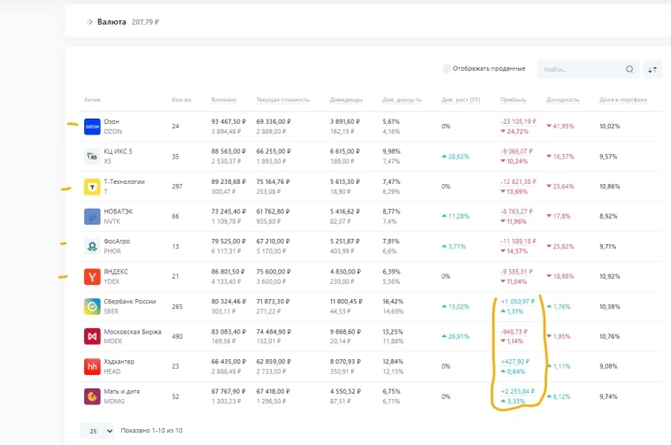Select the yellow T-Технологии logo
Screen dimensions: 671x445
(92, 187)
